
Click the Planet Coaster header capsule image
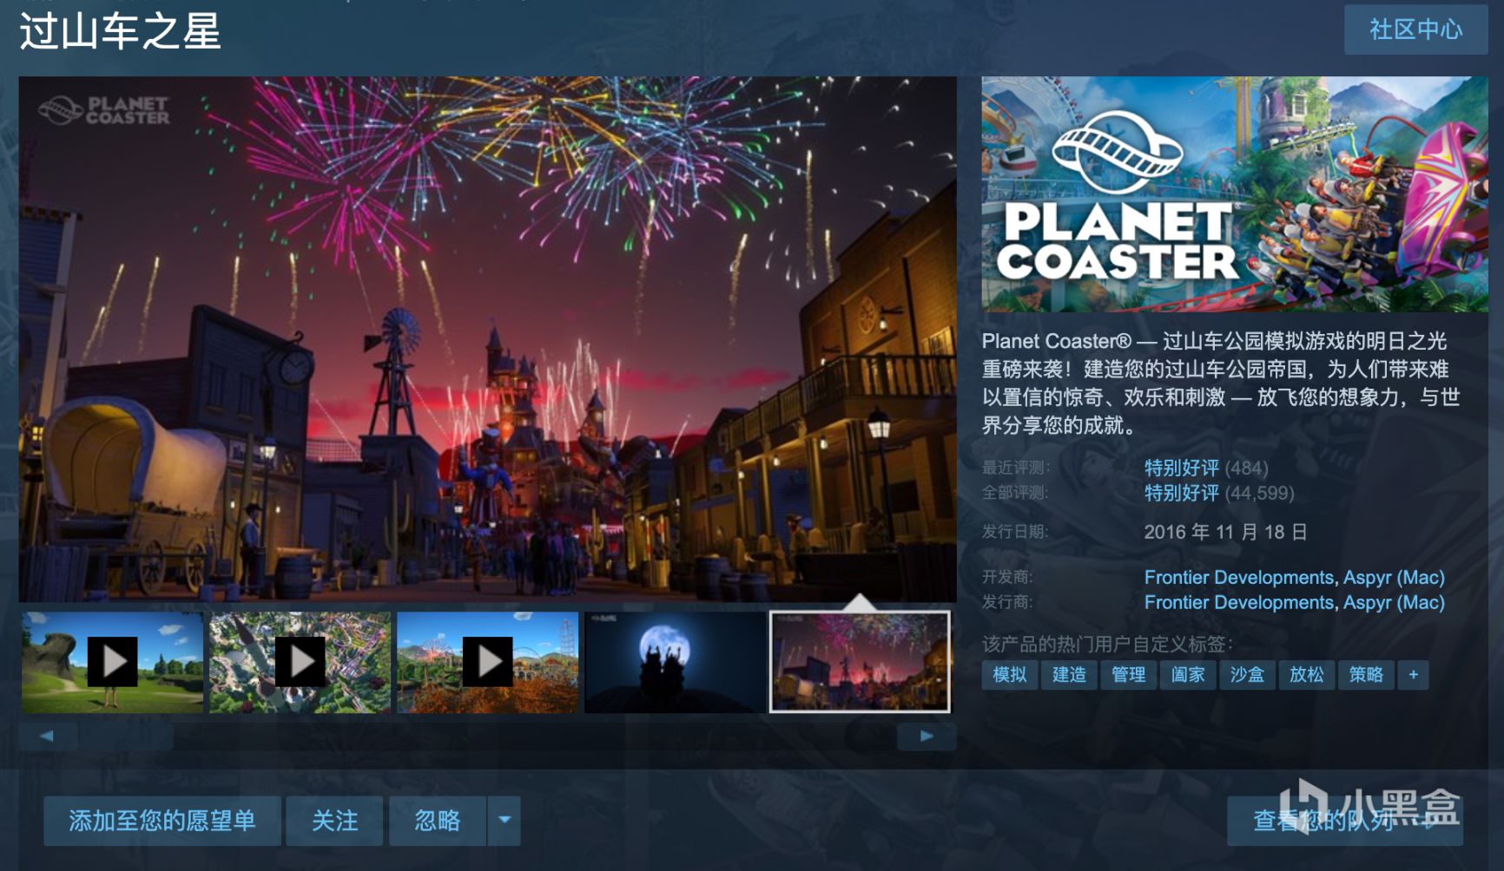1234,194
